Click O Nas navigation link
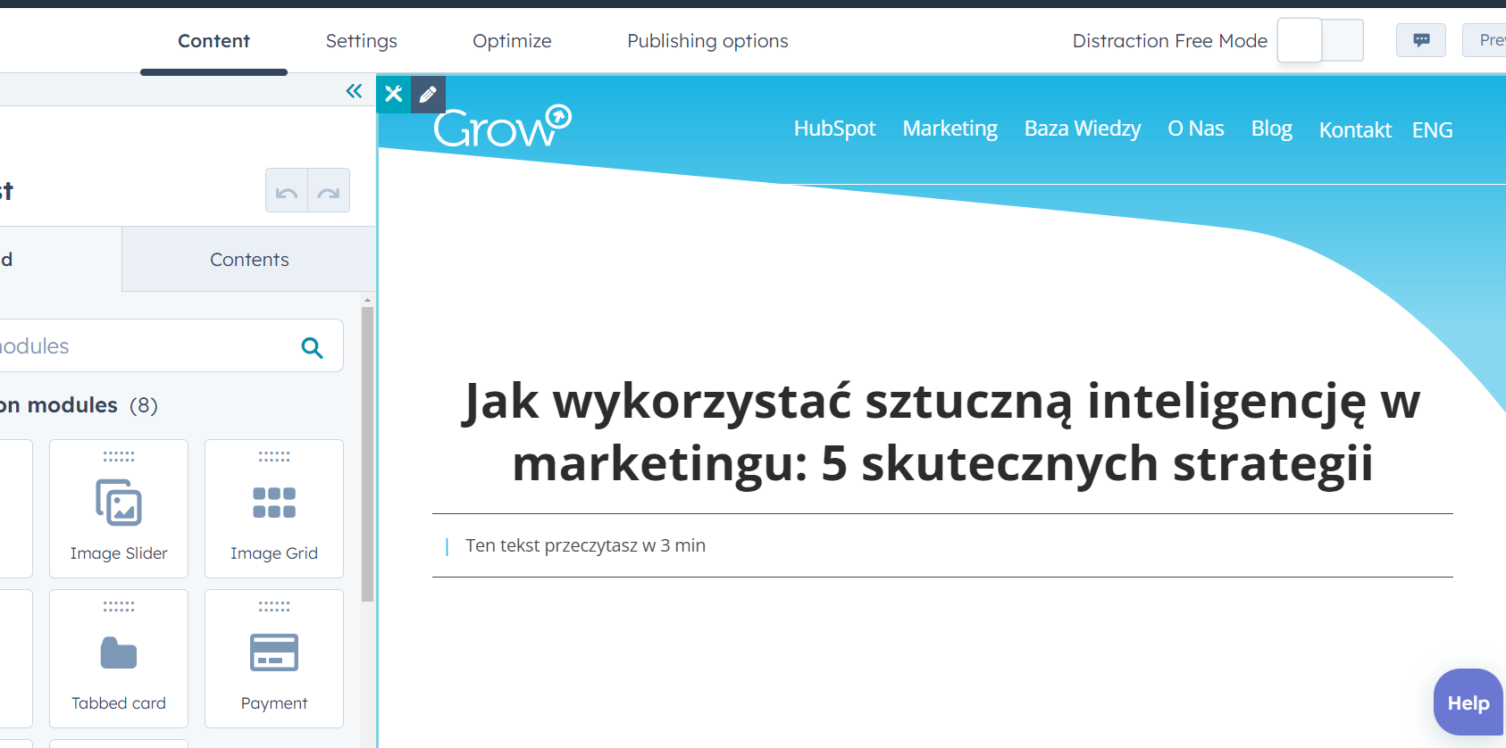Image resolution: width=1506 pixels, height=748 pixels. tap(1196, 129)
